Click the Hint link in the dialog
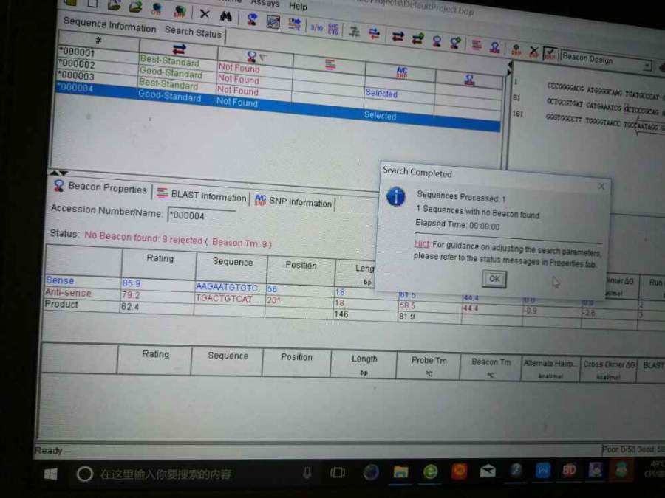The height and width of the screenshot is (498, 665). (422, 244)
